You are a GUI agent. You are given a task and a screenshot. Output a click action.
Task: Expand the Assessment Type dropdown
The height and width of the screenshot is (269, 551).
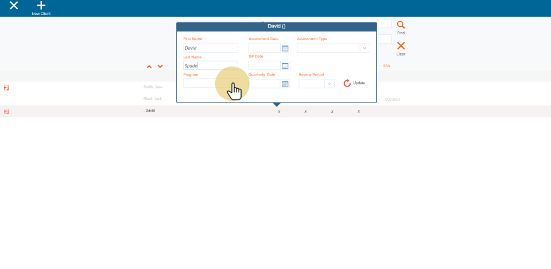pyautogui.click(x=364, y=48)
